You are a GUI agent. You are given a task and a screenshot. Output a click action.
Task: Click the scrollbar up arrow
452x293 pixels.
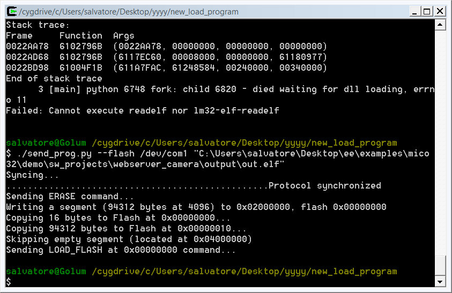[x=440, y=25]
